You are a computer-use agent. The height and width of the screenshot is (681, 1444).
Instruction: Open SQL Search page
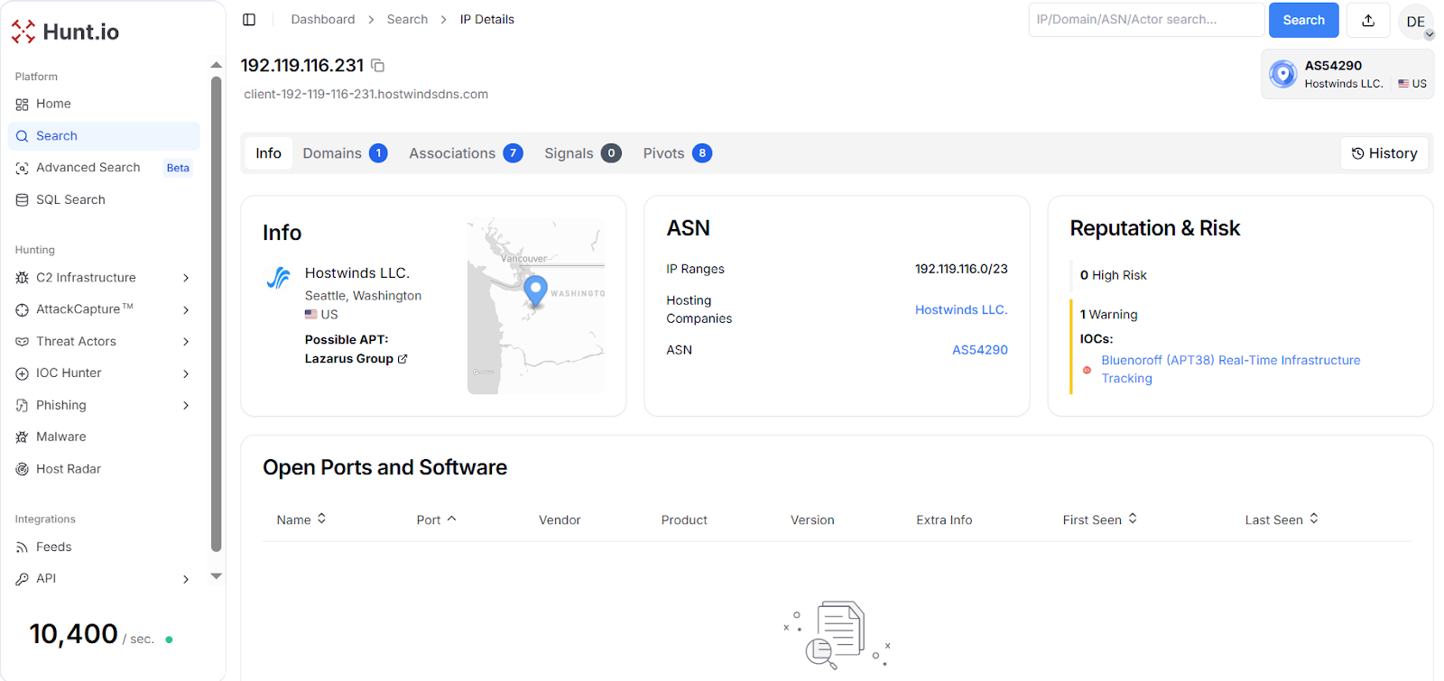point(70,199)
